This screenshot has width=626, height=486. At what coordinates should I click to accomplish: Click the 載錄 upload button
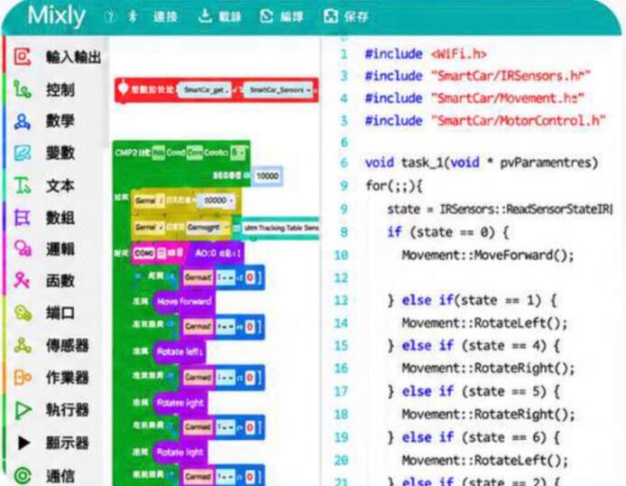[220, 16]
